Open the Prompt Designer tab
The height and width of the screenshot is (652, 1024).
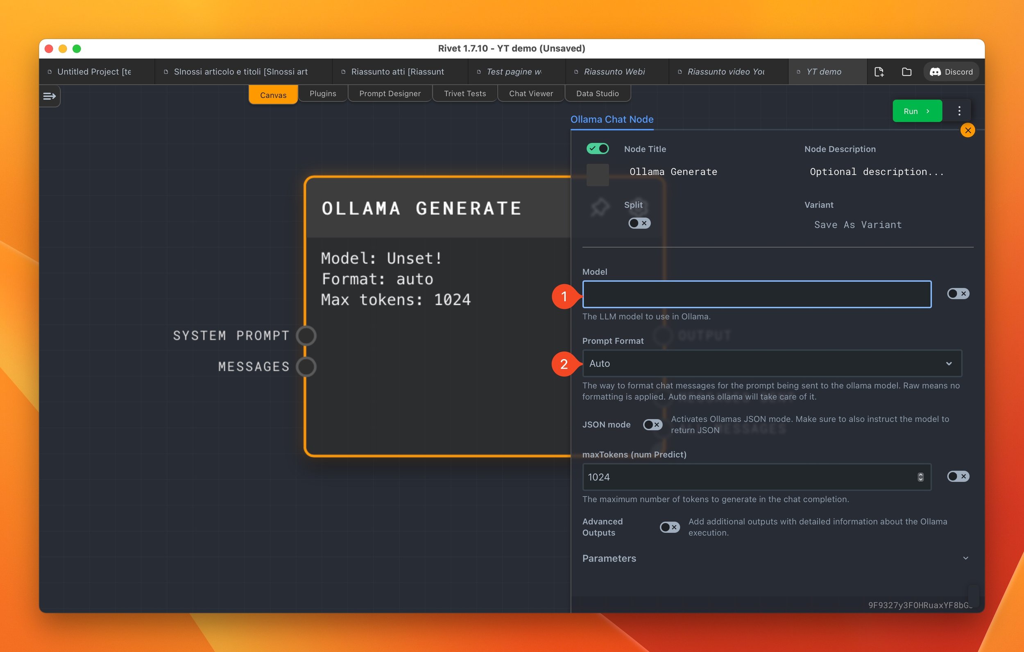(390, 93)
